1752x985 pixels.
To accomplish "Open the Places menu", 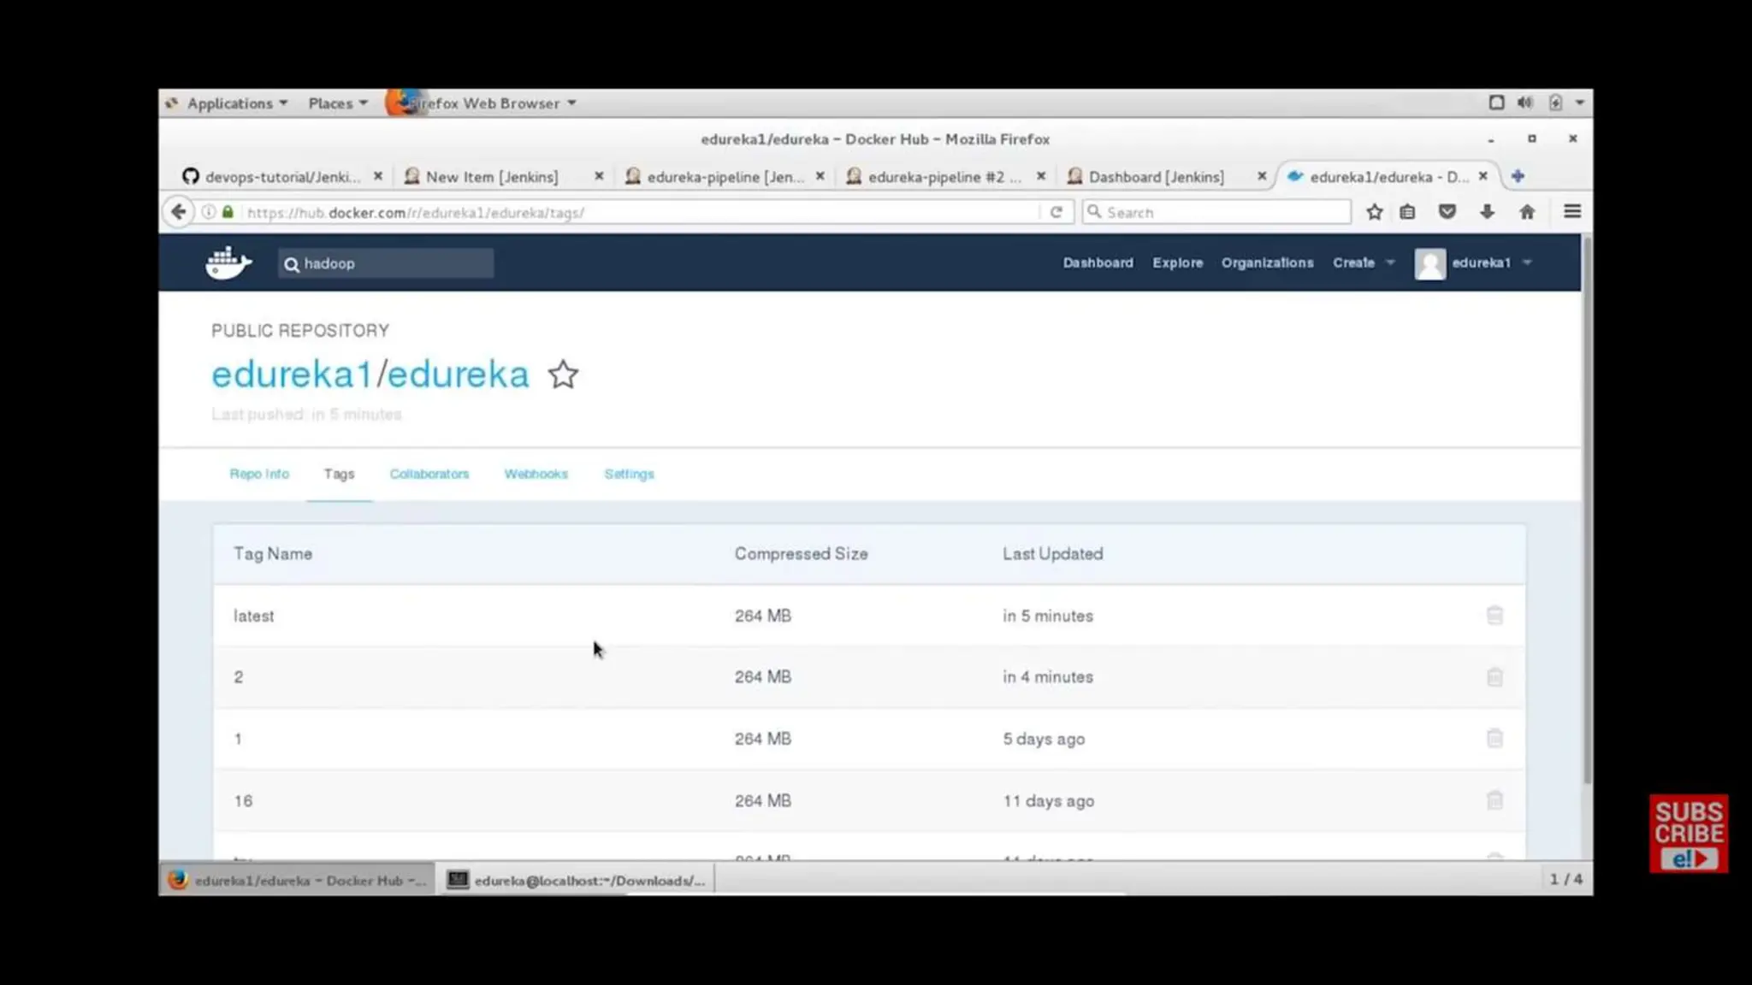I will click(337, 103).
